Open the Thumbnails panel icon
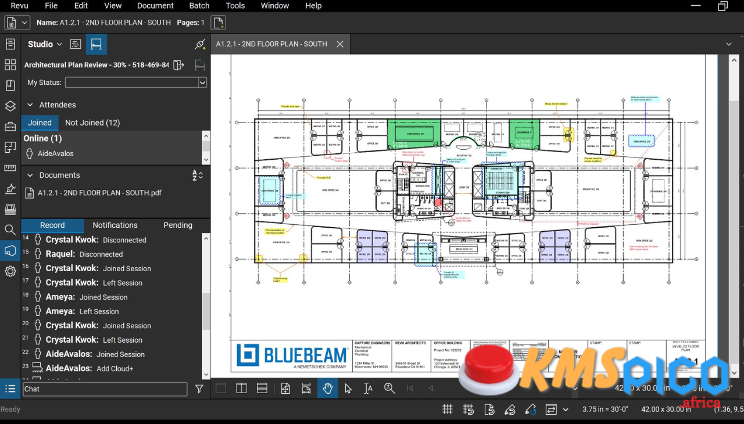 pos(10,65)
